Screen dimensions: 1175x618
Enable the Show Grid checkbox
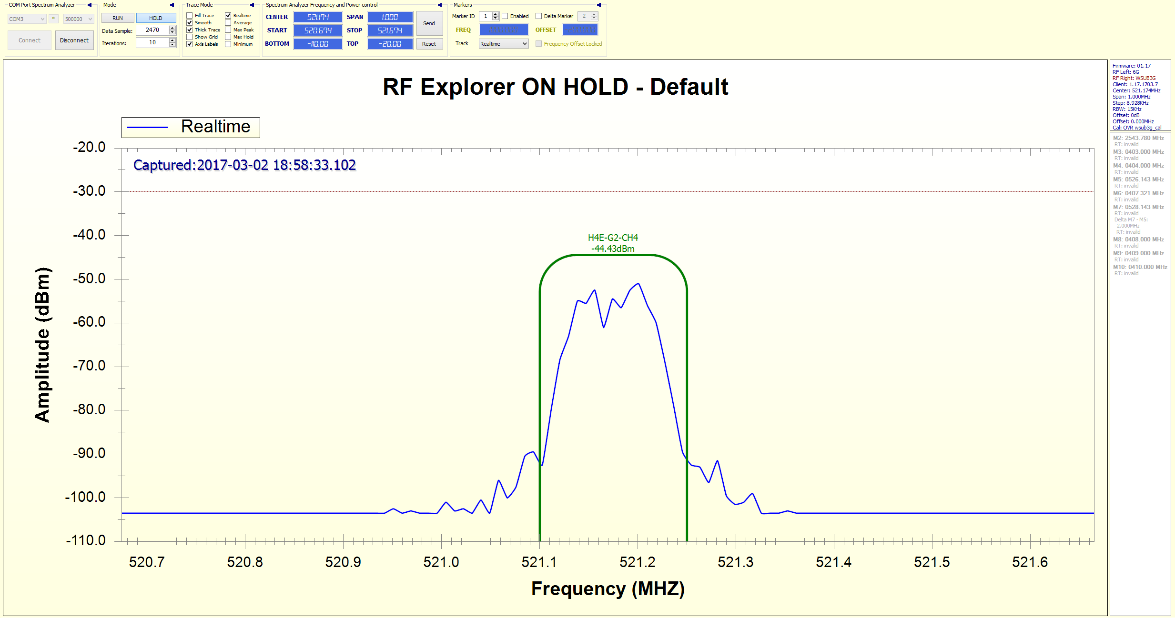pyautogui.click(x=190, y=37)
